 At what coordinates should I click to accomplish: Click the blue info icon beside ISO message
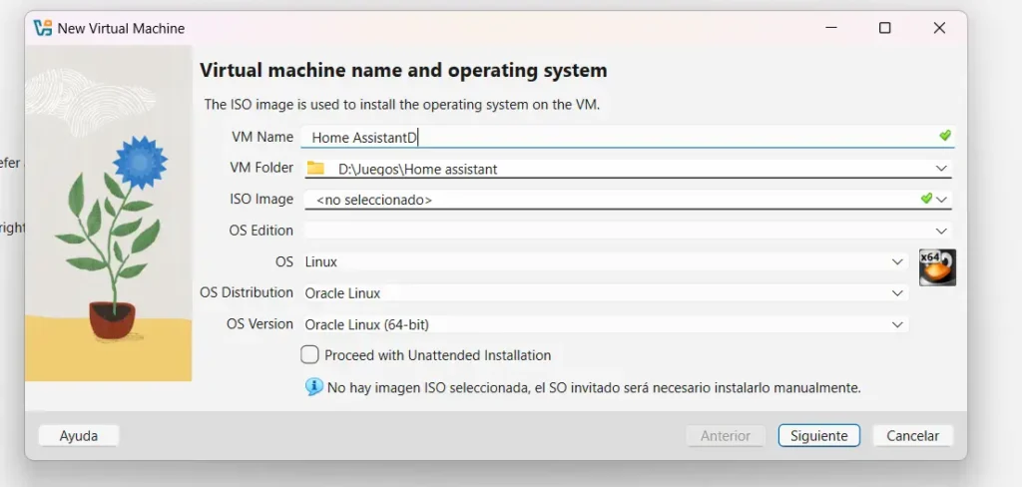(314, 387)
